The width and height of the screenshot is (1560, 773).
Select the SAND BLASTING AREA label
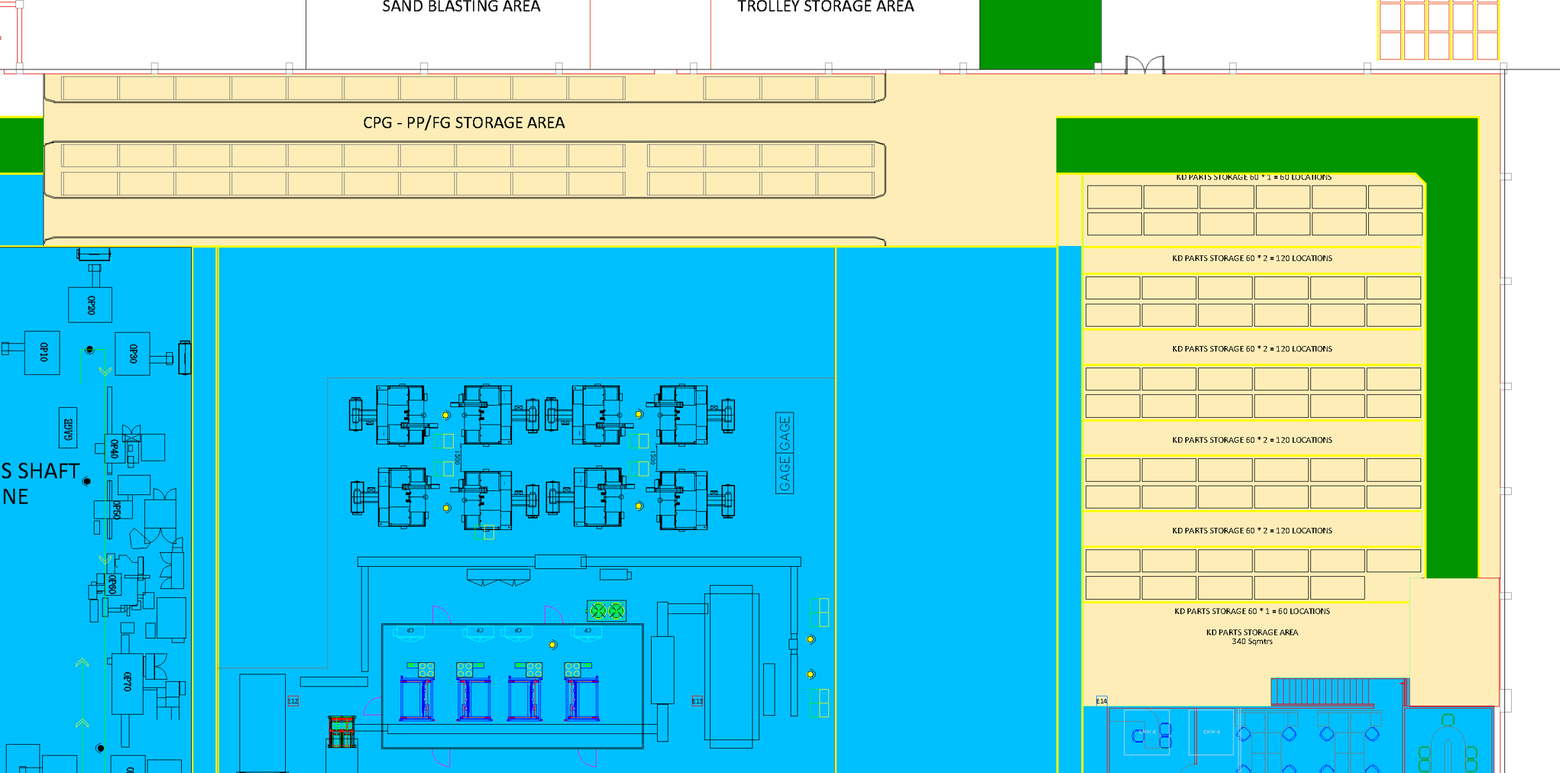point(461,8)
